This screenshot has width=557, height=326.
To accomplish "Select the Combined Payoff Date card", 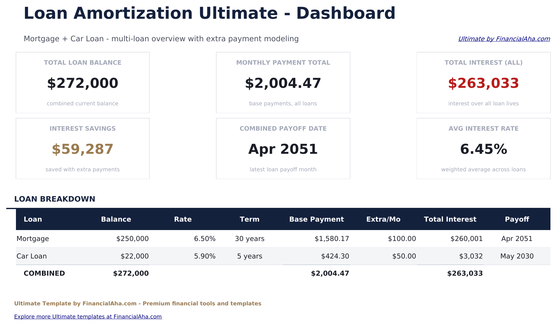I will (x=283, y=148).
